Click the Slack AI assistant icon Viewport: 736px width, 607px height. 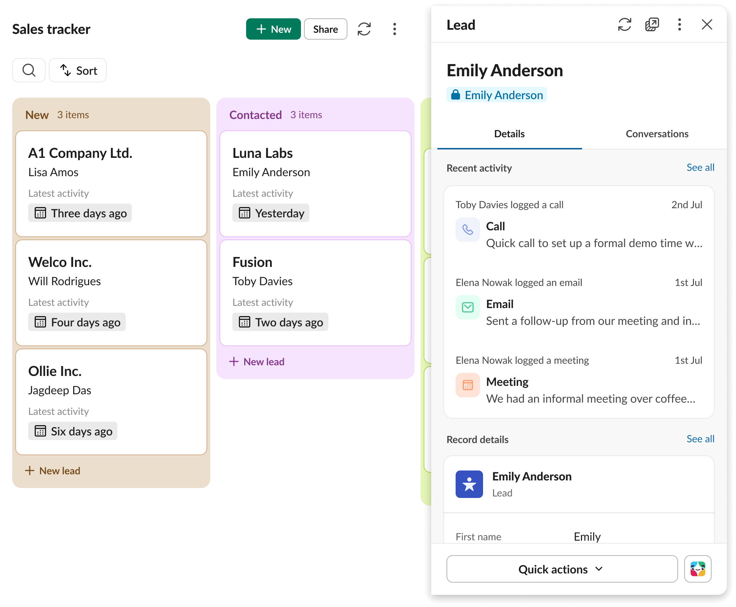click(698, 569)
